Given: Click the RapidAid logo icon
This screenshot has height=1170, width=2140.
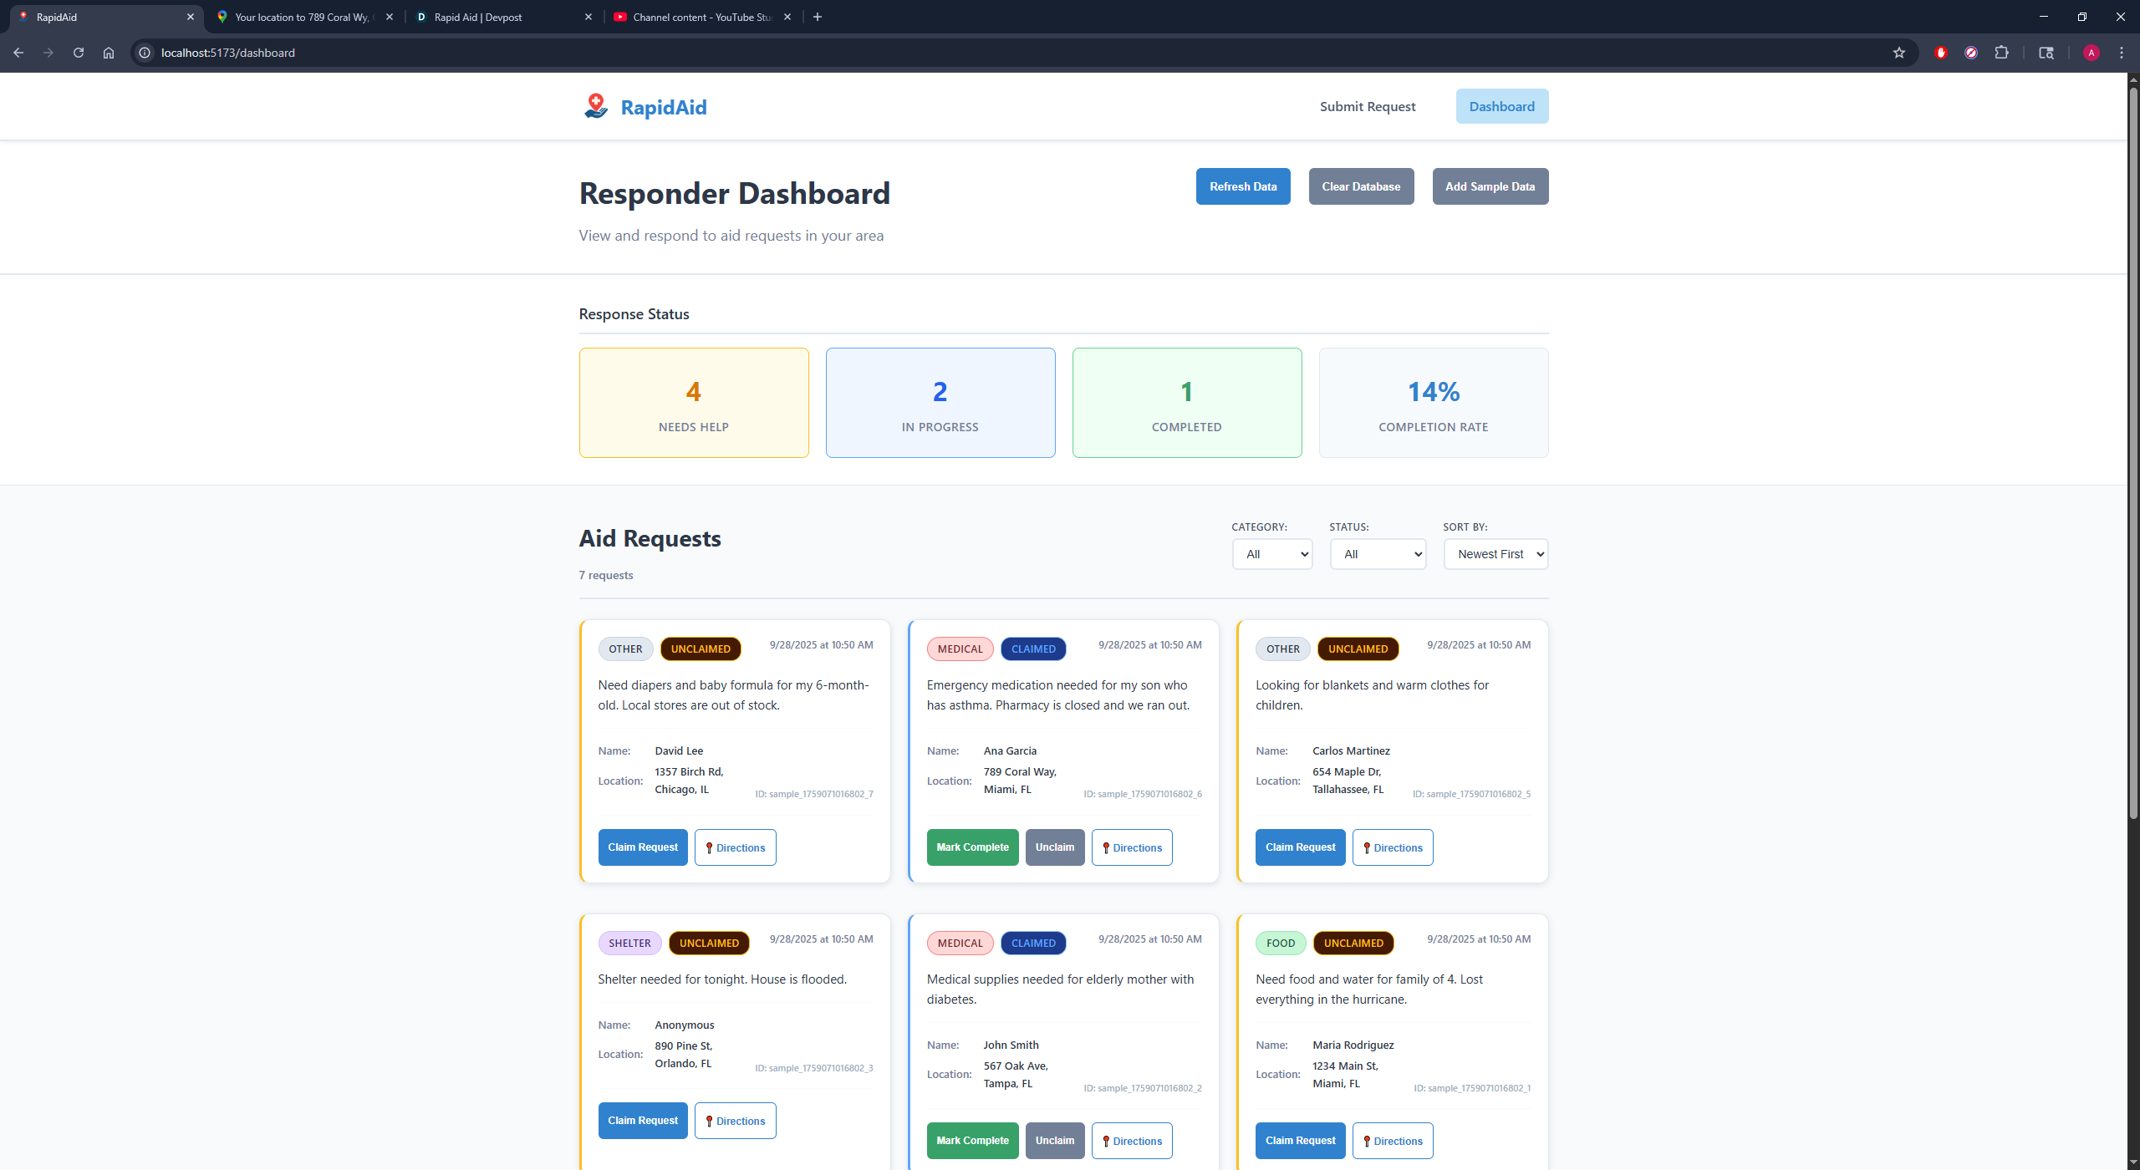Looking at the screenshot, I should tap(596, 106).
